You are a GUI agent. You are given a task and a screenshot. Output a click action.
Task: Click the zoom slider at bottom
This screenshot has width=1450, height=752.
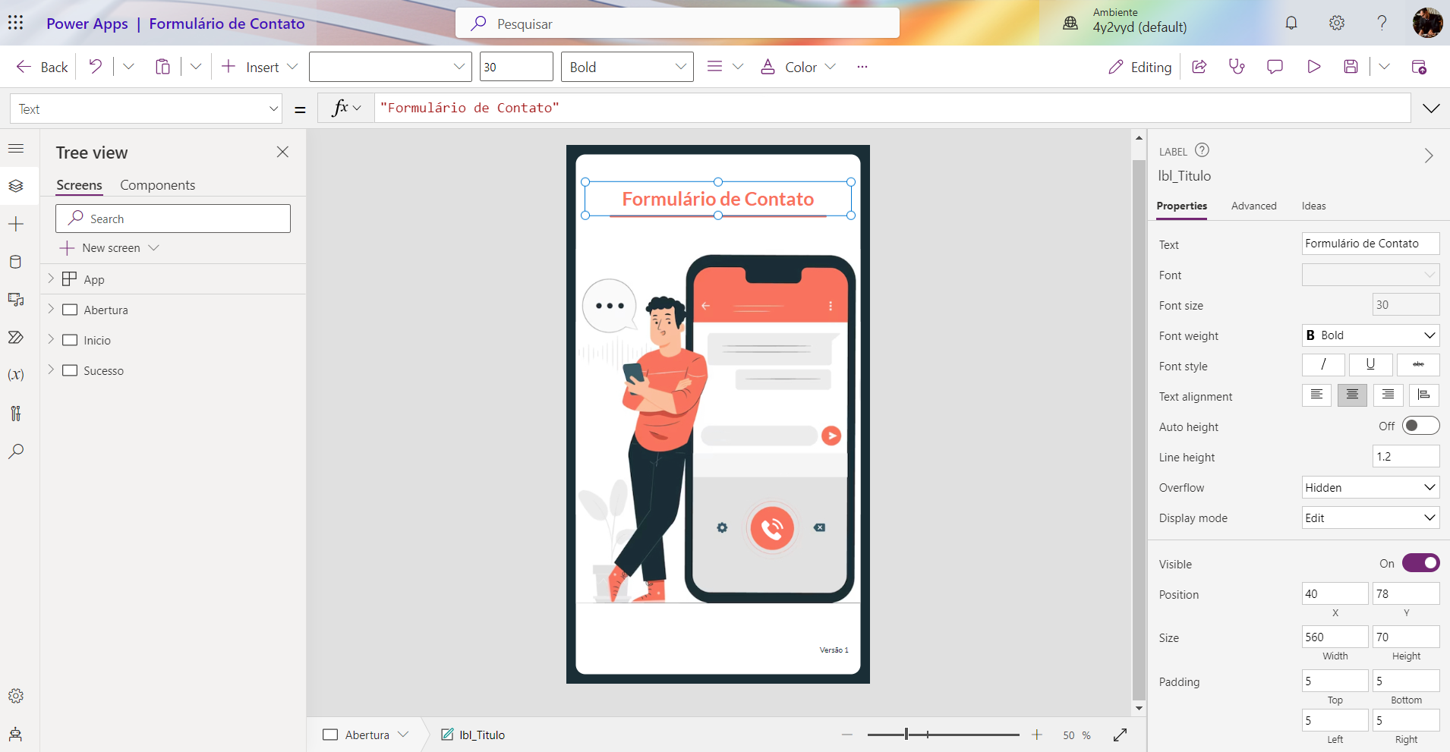[x=943, y=735]
